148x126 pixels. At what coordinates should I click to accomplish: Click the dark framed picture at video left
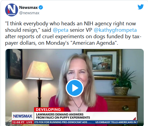coord(14,64)
